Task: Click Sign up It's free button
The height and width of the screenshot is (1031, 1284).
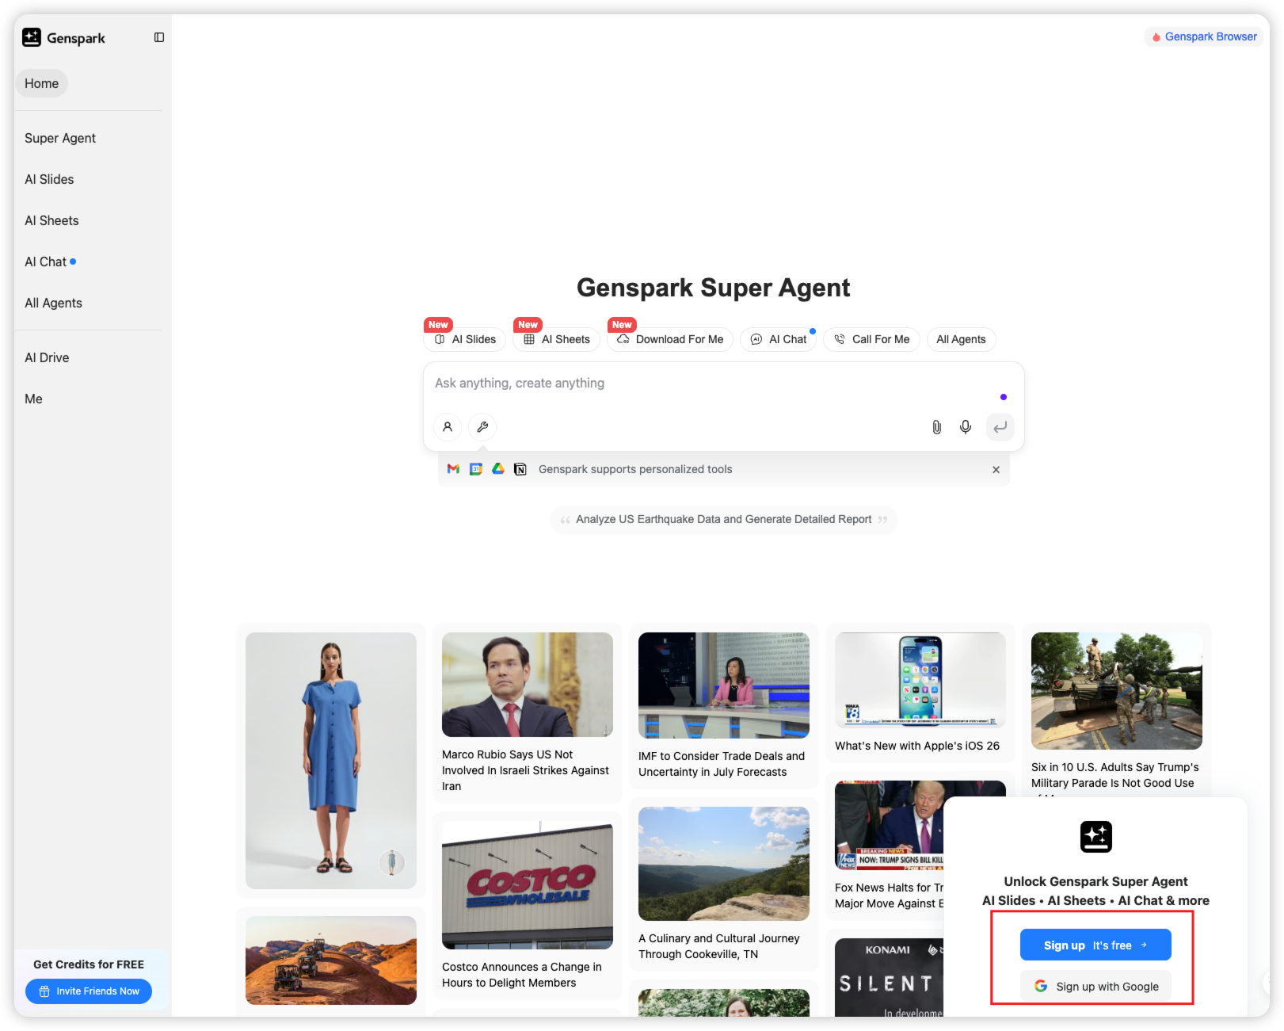Action: click(1095, 945)
